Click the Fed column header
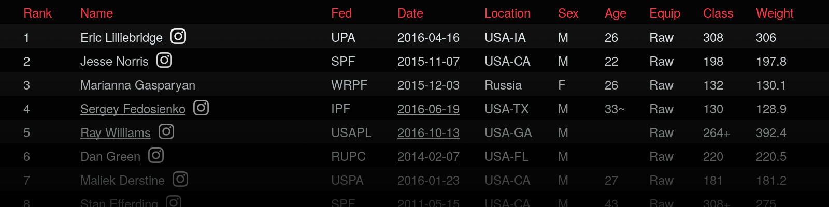829x207 pixels. coord(341,13)
